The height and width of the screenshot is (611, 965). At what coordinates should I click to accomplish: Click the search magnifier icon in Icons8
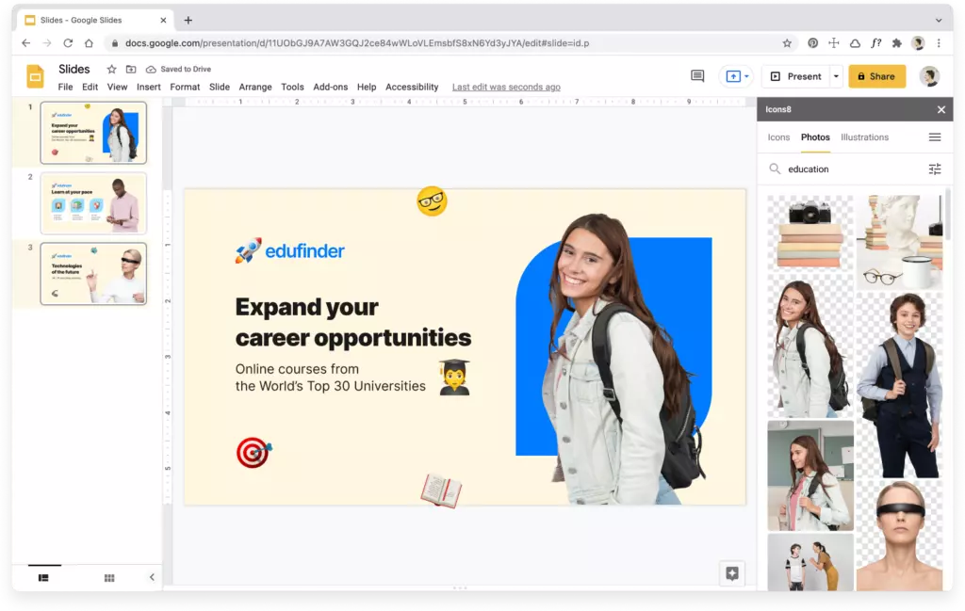(x=775, y=169)
